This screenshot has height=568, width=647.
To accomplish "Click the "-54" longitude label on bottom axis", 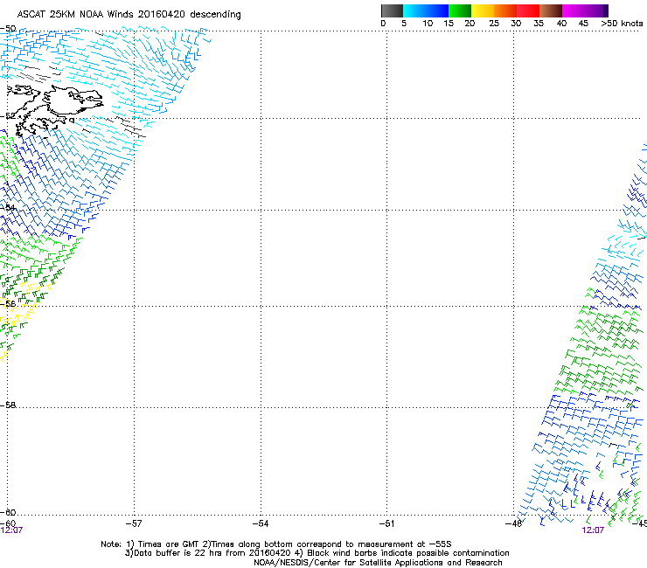I will [x=261, y=523].
